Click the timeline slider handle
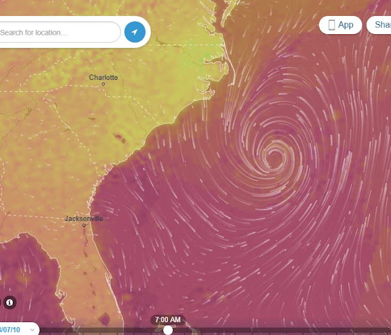 point(168,330)
